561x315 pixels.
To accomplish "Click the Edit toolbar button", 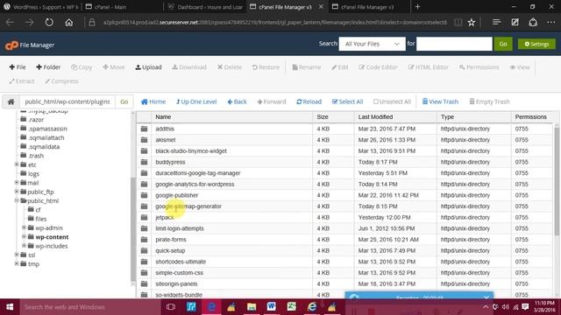I will click(x=340, y=67).
